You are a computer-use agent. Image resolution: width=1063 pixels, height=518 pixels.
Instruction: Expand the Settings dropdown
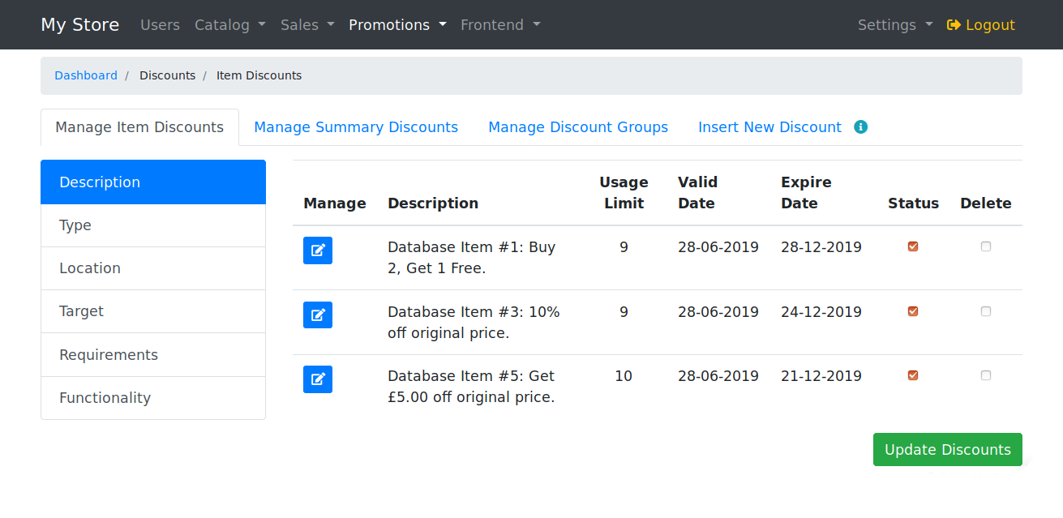pyautogui.click(x=894, y=25)
